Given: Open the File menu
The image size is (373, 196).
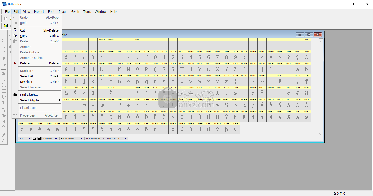Looking at the screenshot, I should pyautogui.click(x=7, y=11).
